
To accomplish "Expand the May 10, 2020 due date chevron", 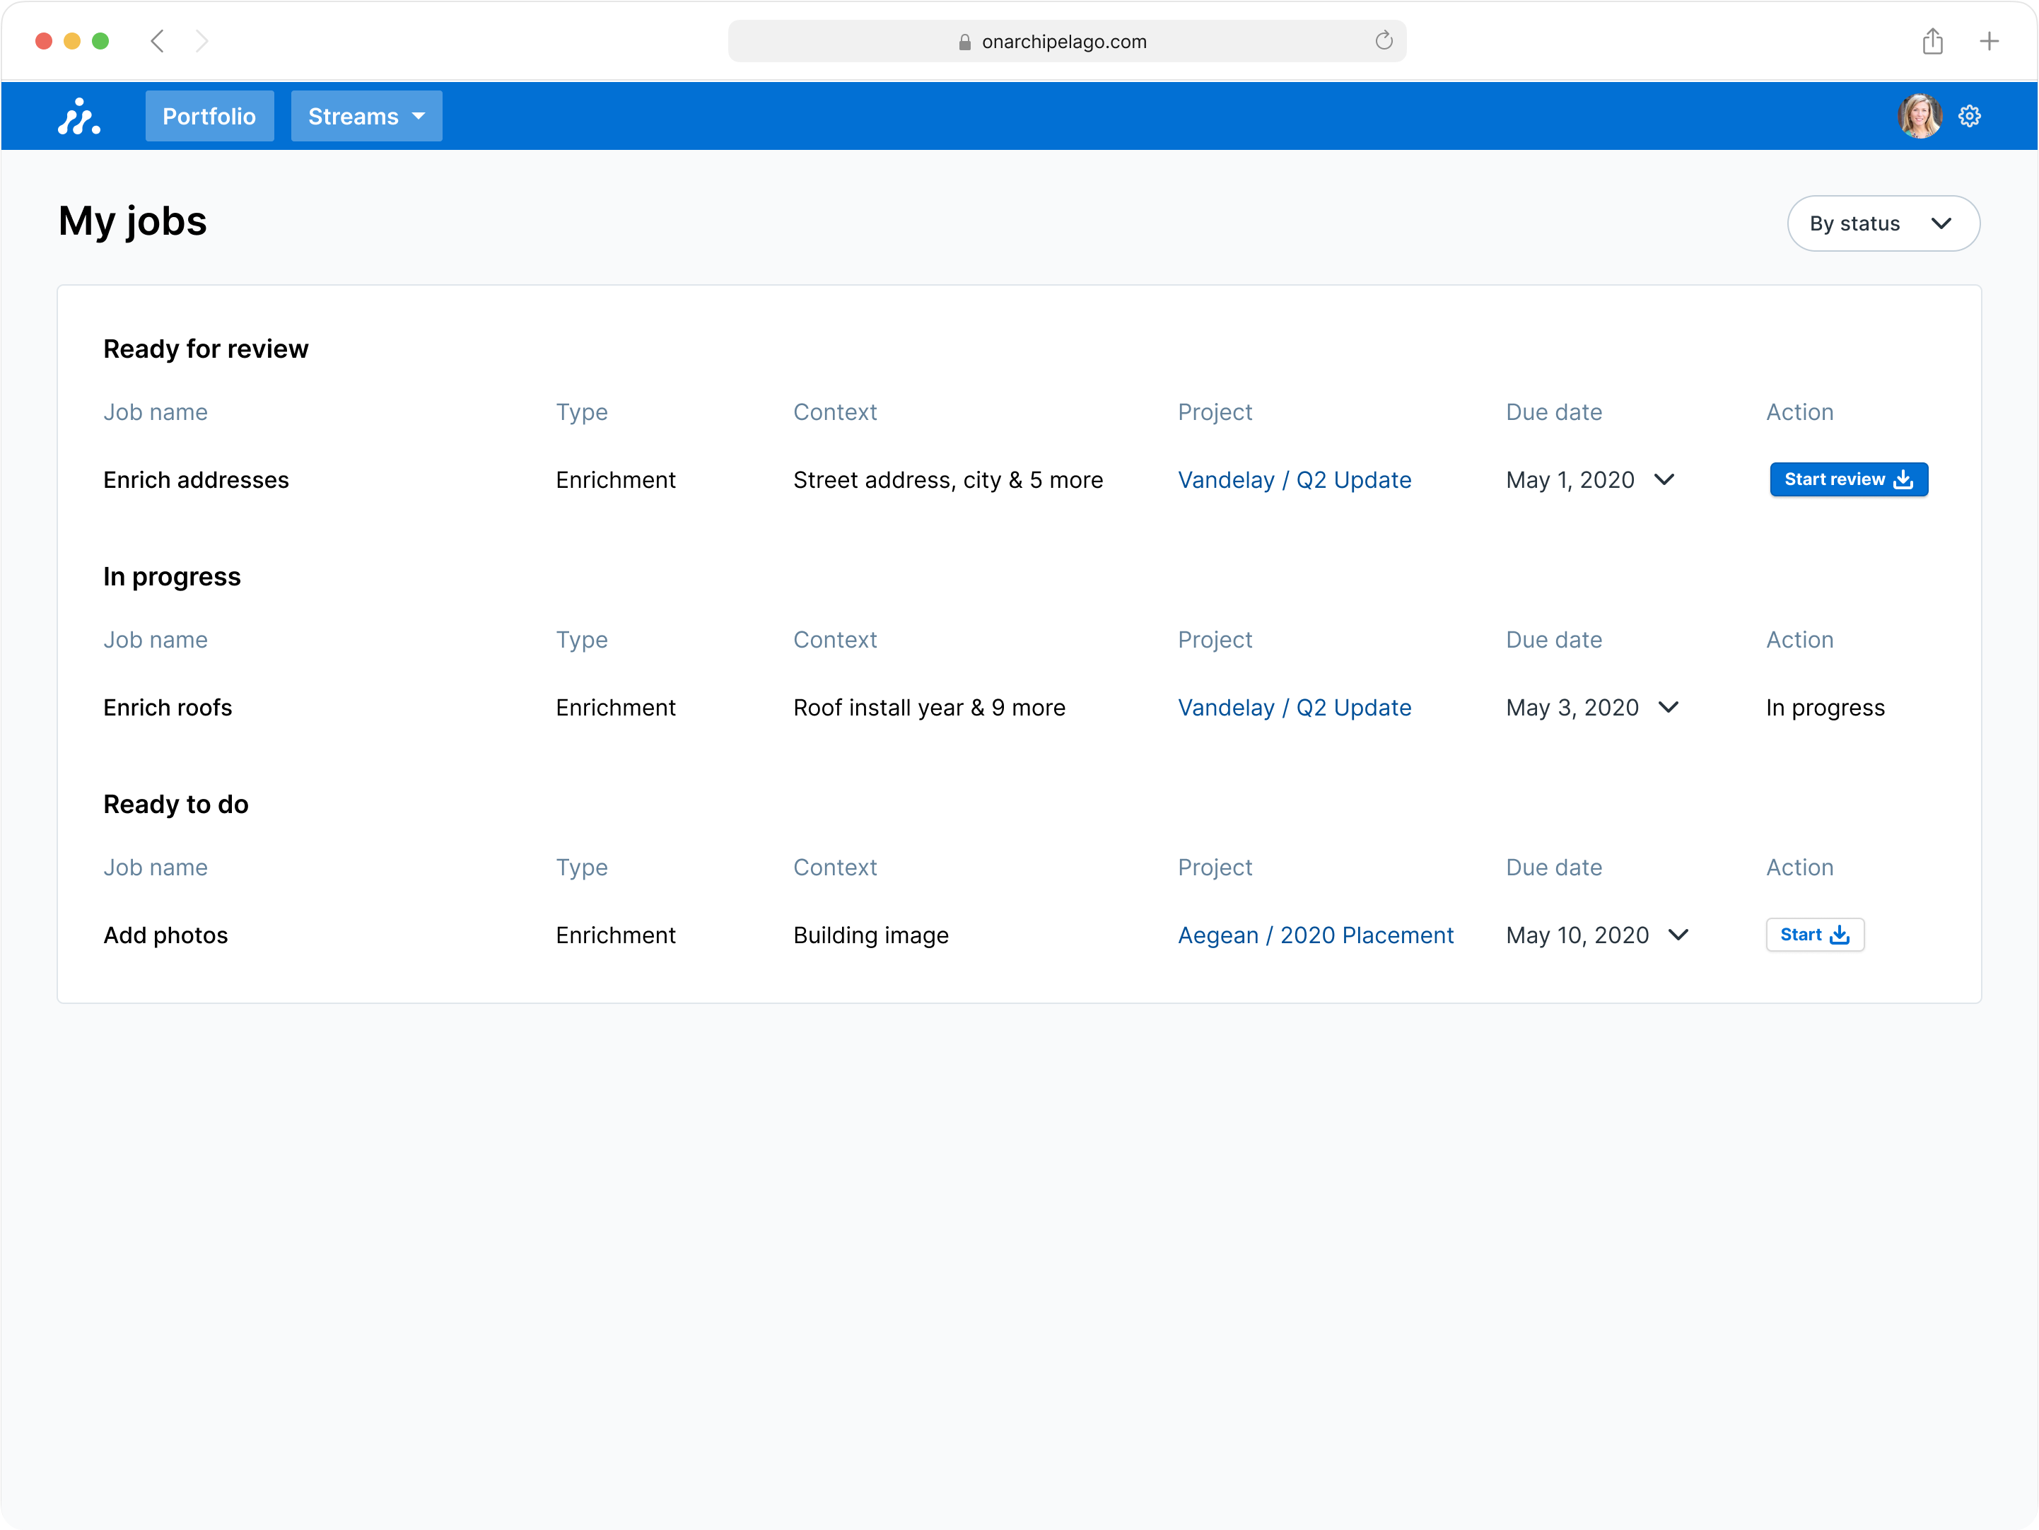I will (1678, 935).
